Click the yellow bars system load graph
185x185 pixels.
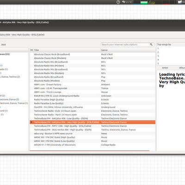point(152,2)
